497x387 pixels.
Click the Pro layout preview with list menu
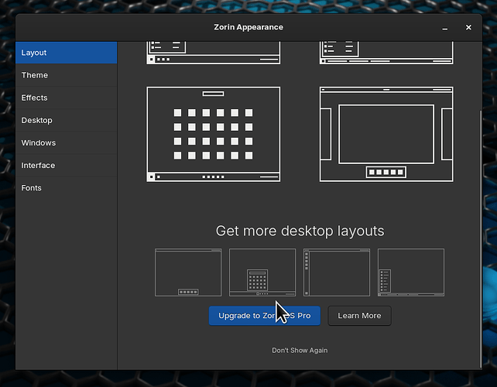pyautogui.click(x=411, y=272)
